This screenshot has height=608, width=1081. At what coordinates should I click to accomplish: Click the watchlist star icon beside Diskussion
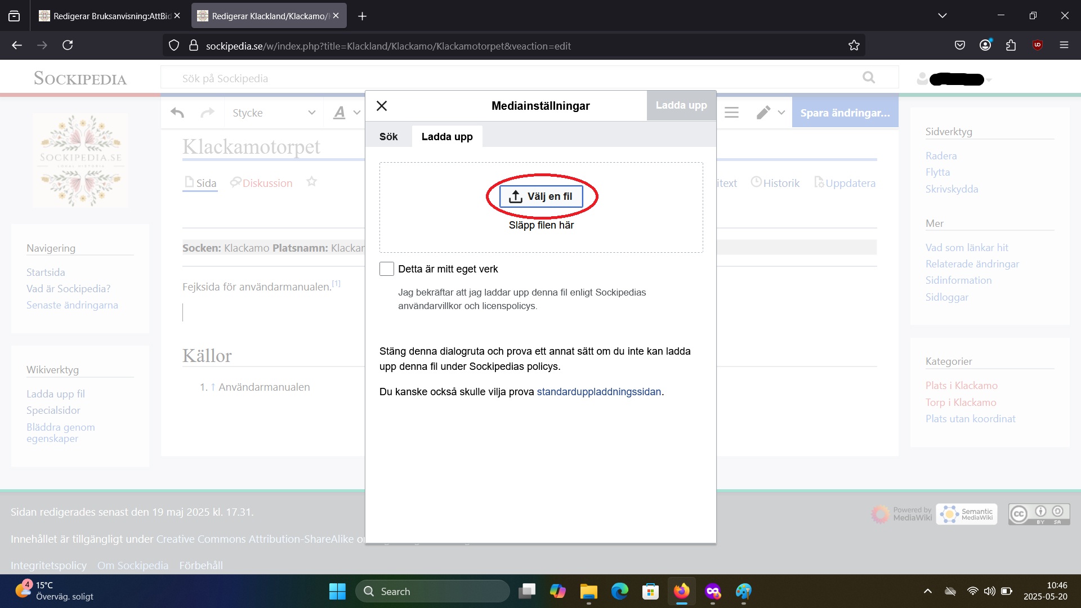coord(312,182)
